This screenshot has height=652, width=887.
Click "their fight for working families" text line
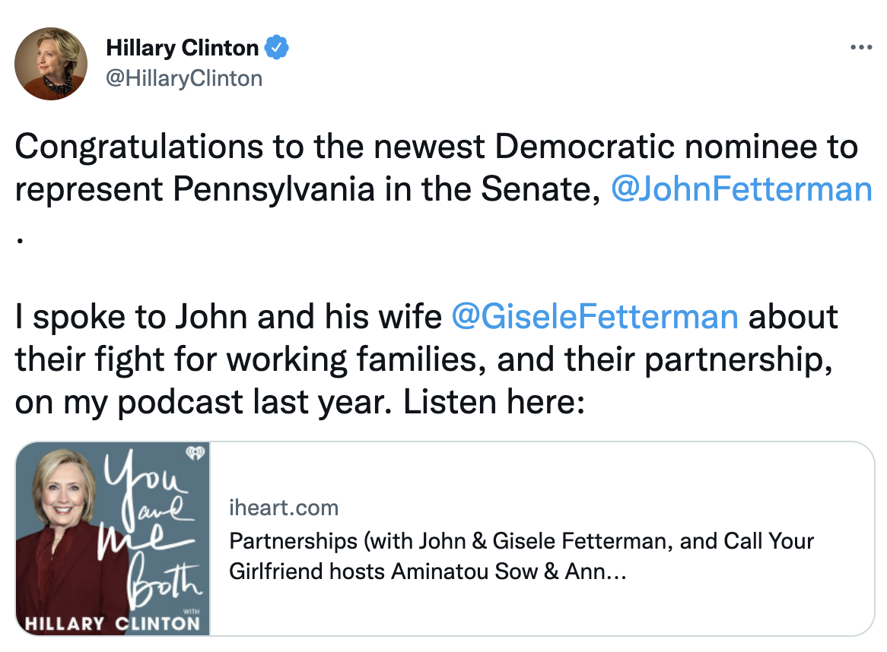(251, 359)
